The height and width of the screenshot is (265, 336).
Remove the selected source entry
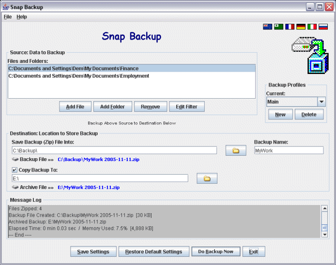coord(151,106)
